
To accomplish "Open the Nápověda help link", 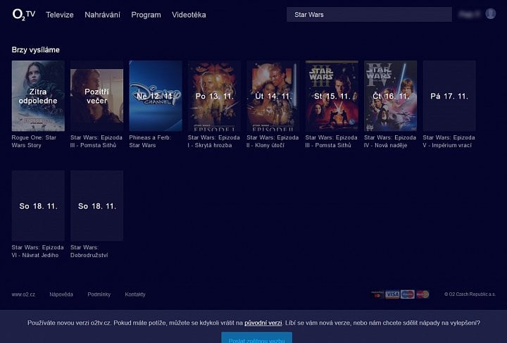I will [61, 294].
